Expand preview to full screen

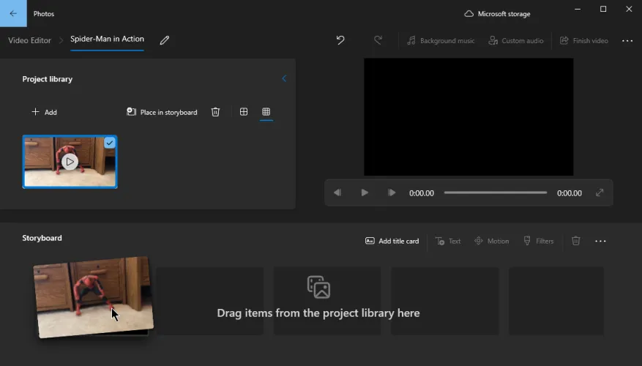(x=600, y=193)
